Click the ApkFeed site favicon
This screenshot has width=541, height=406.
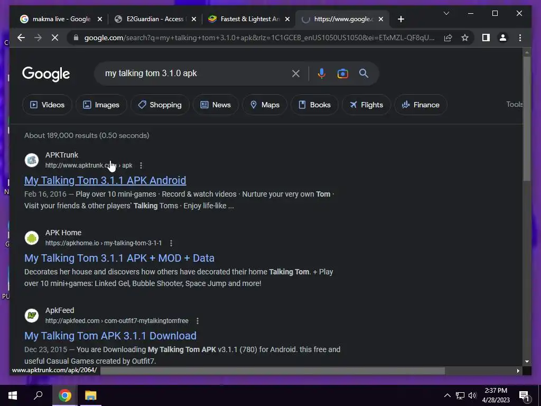click(31, 316)
